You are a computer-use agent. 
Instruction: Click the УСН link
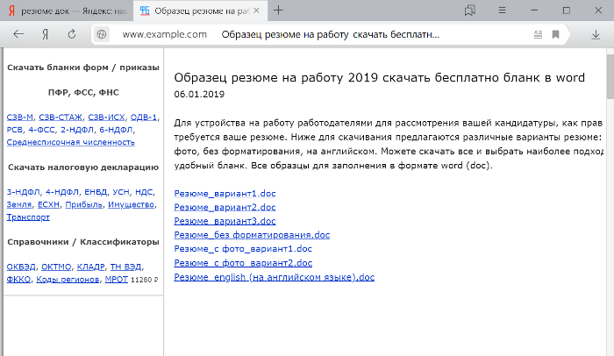click(121, 192)
